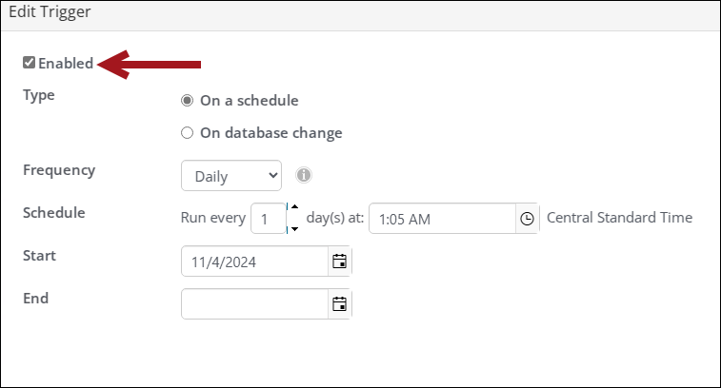Click the Edit Trigger title bar
Viewport: 721px width, 388px height.
tap(360, 14)
